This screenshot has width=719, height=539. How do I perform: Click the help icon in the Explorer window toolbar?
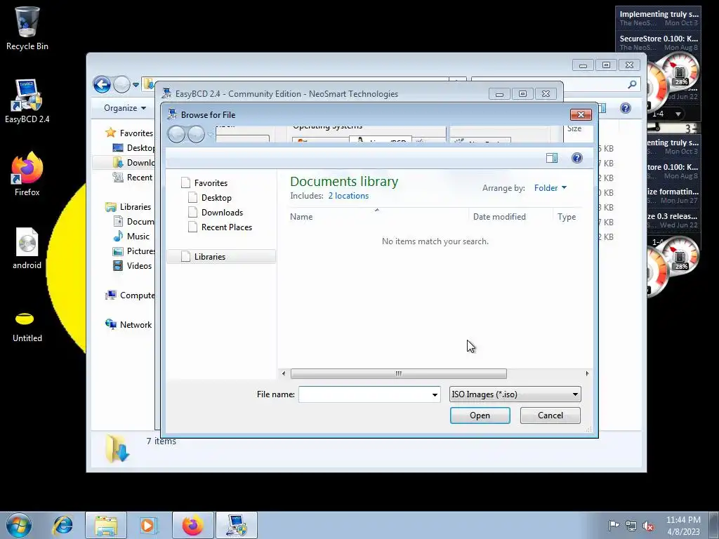coord(626,107)
